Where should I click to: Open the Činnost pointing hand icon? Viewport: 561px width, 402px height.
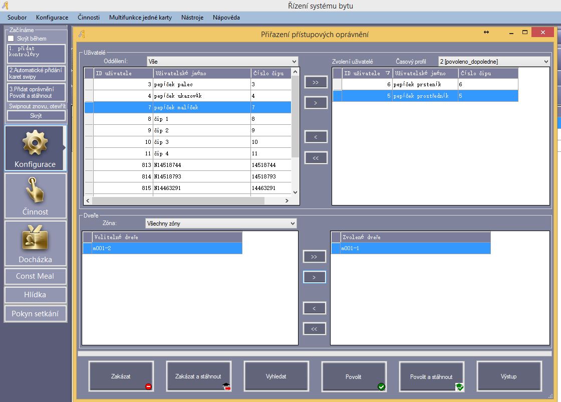(x=36, y=196)
